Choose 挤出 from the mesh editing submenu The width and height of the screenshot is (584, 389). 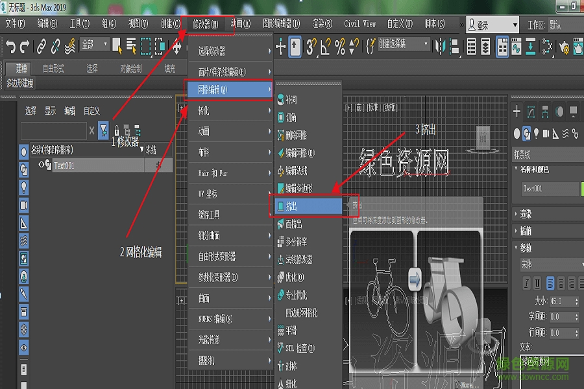[305, 206]
